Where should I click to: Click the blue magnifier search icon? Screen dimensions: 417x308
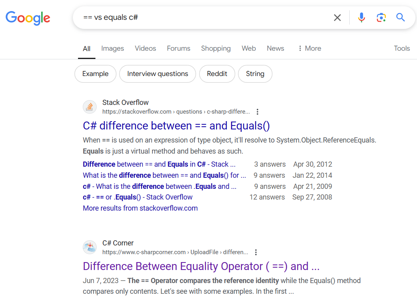pyautogui.click(x=400, y=17)
